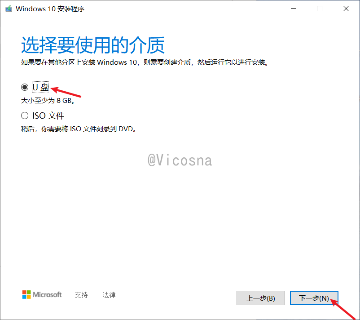
Task: Click the @Vicosna watermark text
Action: (180, 160)
